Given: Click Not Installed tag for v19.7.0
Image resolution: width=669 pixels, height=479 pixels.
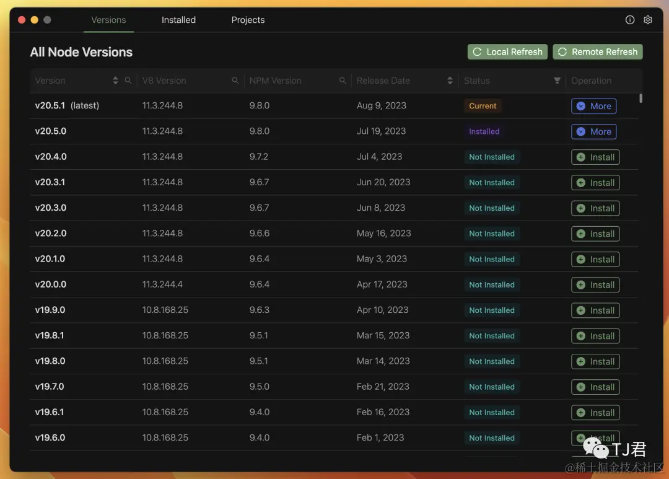Looking at the screenshot, I should coord(491,387).
